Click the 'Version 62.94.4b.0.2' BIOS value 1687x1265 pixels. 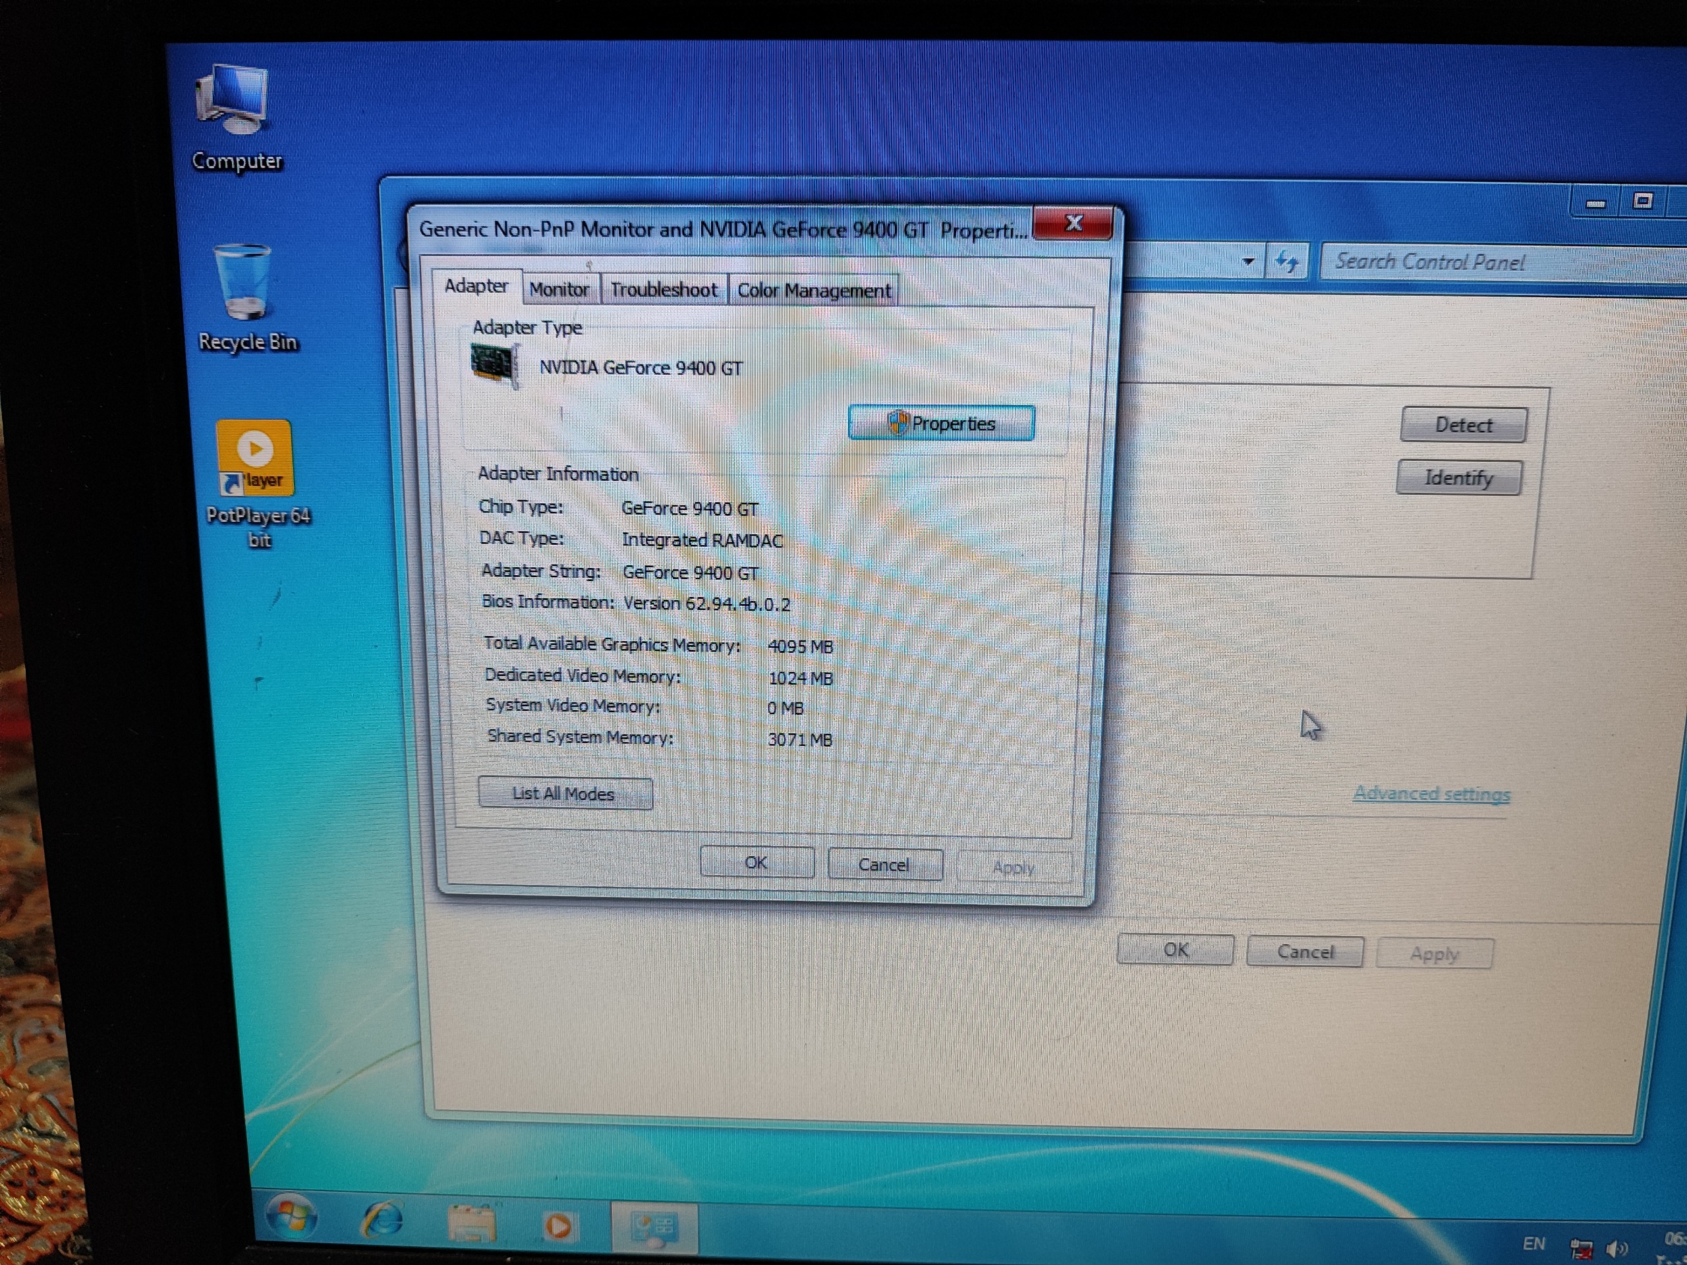[x=707, y=604]
